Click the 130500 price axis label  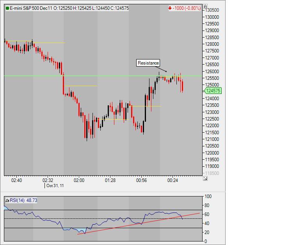coord(212,10)
